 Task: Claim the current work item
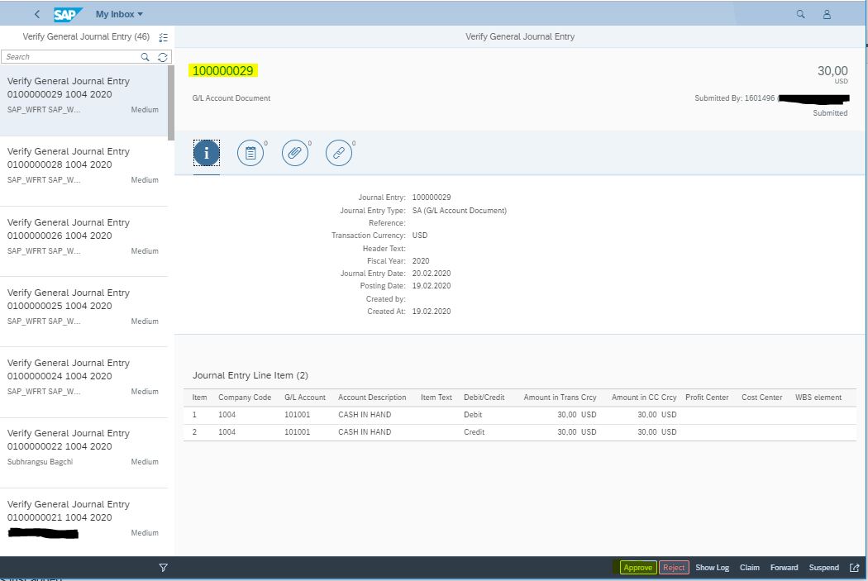click(749, 568)
